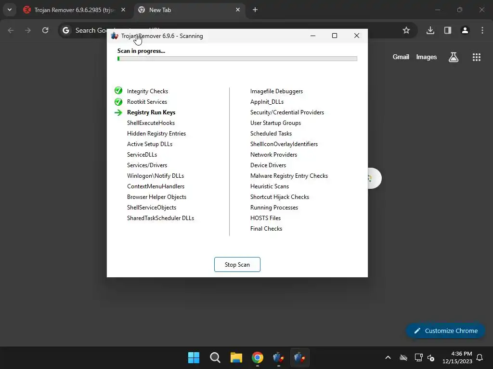The height and width of the screenshot is (369, 493).
Task: Click the green checkmark beside Rootkit Services
Action: (118, 102)
